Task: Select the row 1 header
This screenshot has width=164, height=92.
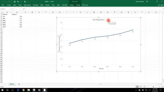Action: 1,14
